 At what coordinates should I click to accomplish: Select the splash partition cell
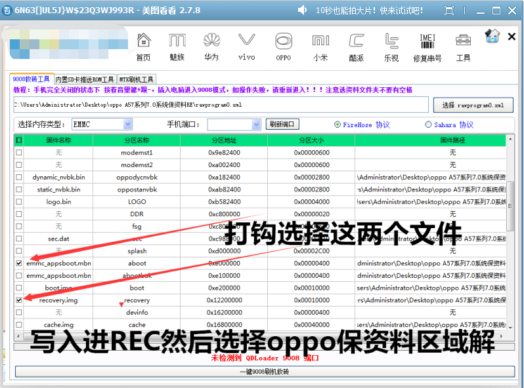(137, 251)
